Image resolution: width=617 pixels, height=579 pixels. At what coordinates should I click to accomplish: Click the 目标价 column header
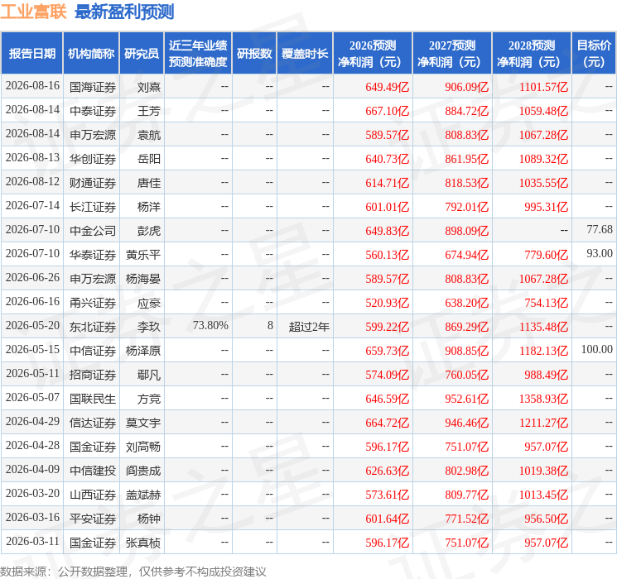pyautogui.click(x=593, y=54)
